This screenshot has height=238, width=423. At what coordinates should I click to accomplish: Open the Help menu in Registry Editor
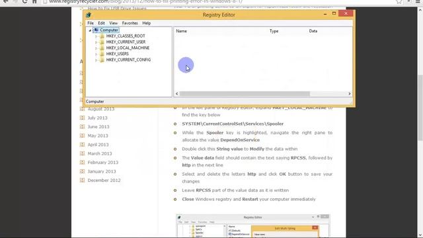tap(147, 23)
